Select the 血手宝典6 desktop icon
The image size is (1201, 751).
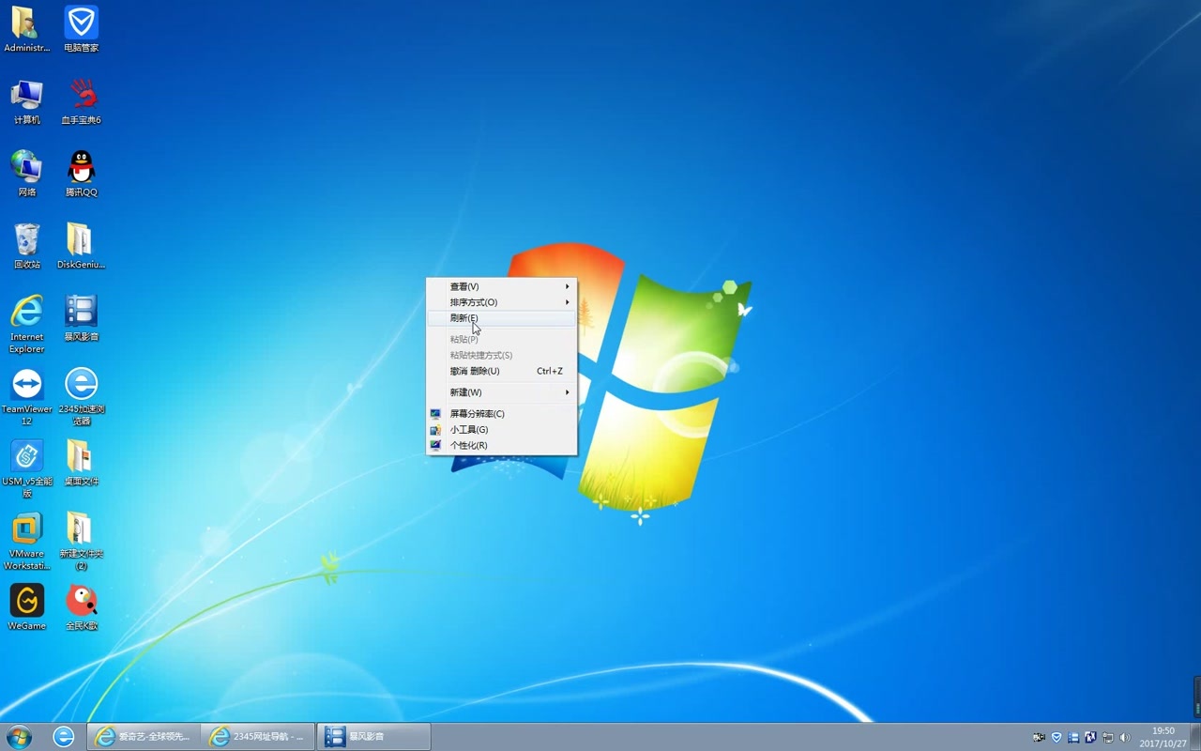coord(81,101)
